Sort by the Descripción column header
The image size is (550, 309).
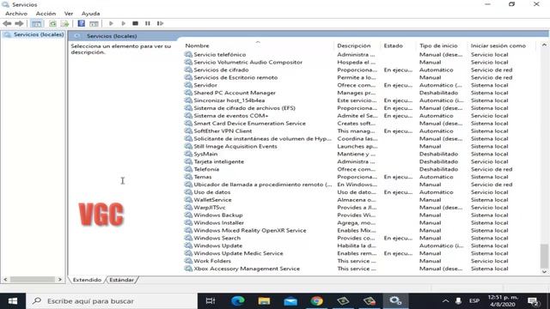pyautogui.click(x=353, y=45)
